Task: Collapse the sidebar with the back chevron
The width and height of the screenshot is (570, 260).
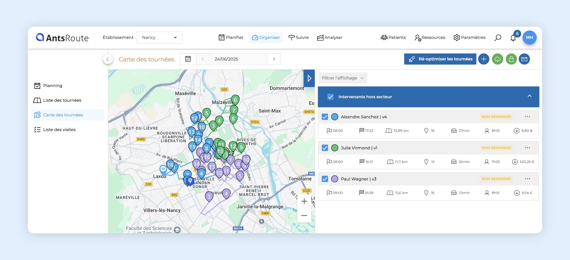Action: (108, 59)
